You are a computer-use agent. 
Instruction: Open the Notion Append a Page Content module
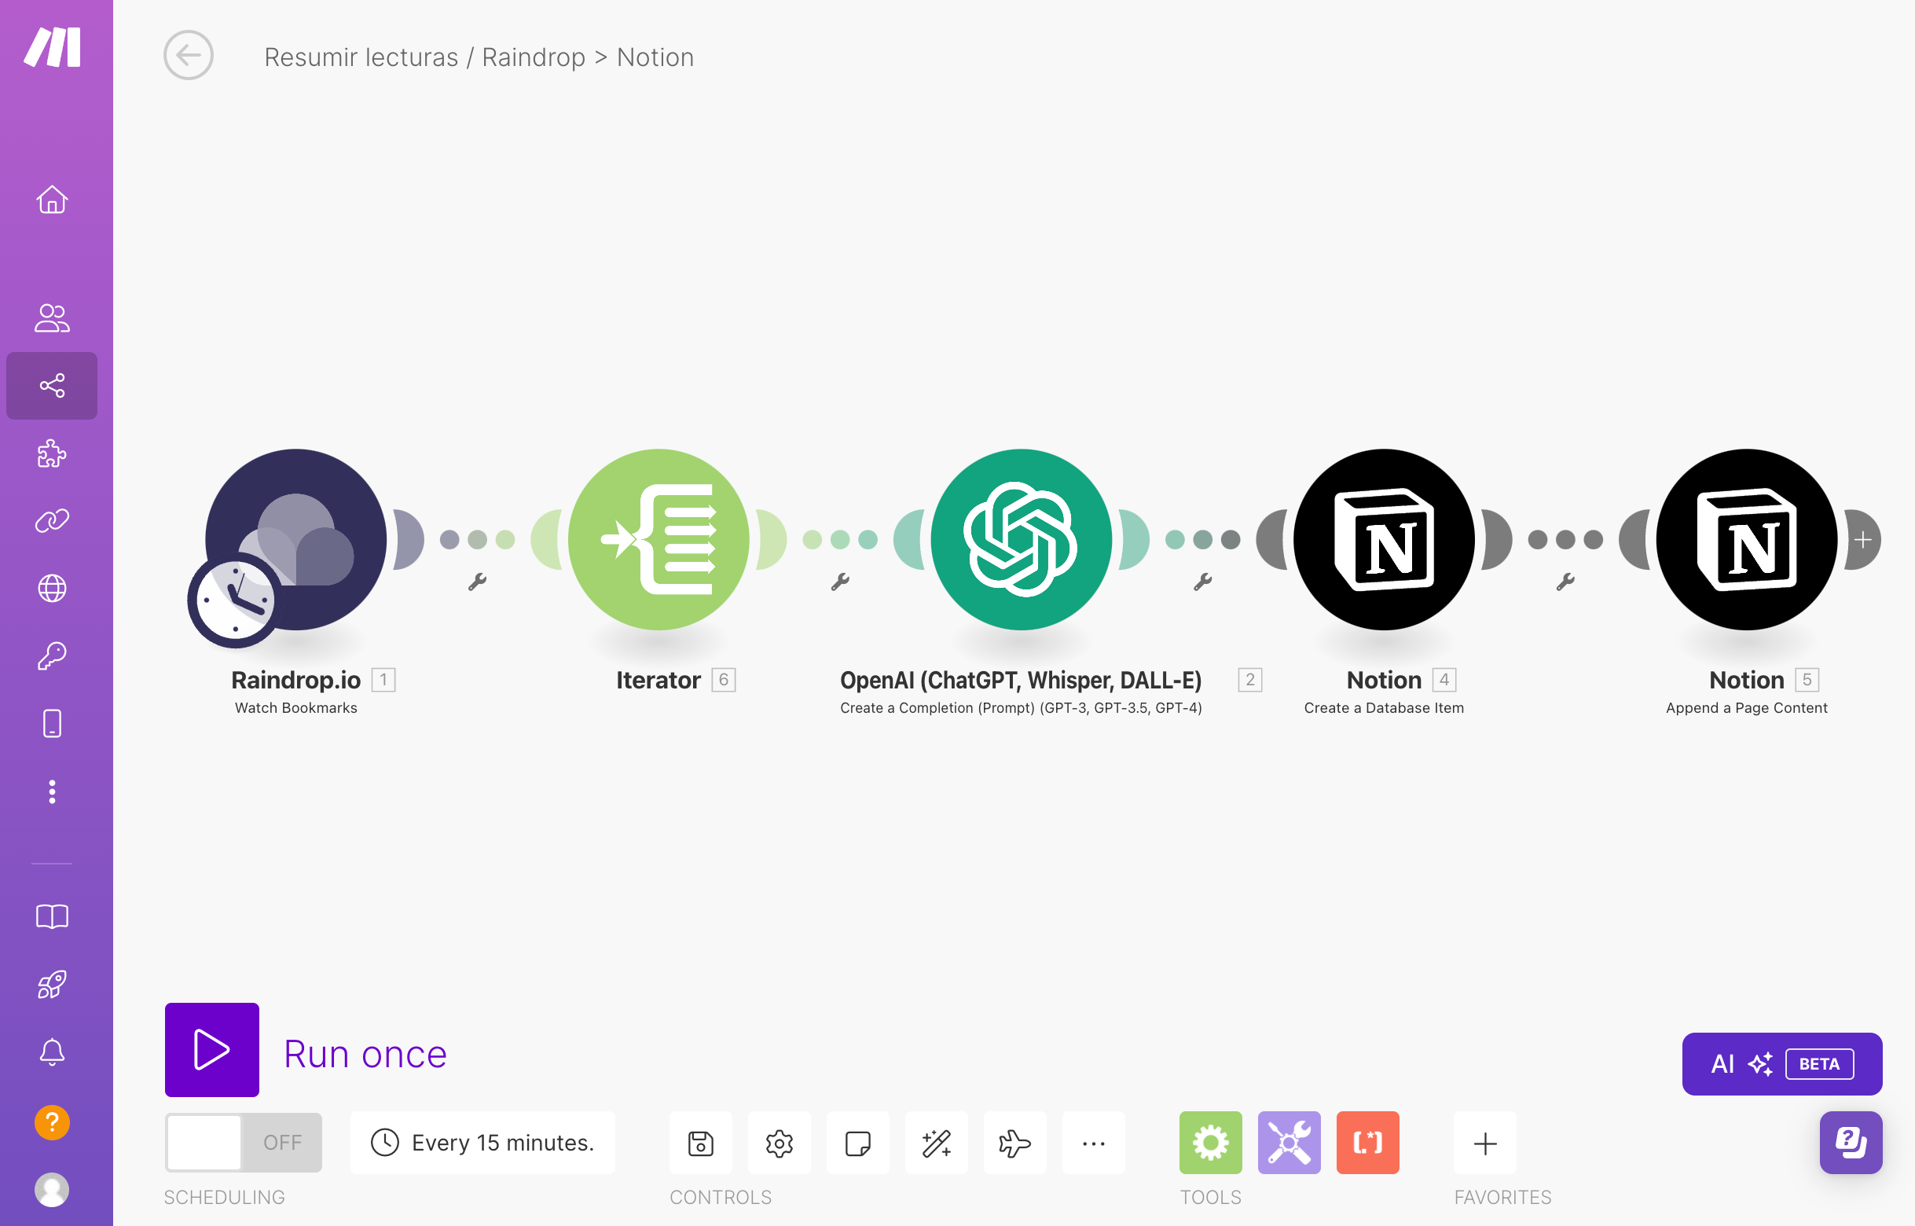[x=1746, y=540]
